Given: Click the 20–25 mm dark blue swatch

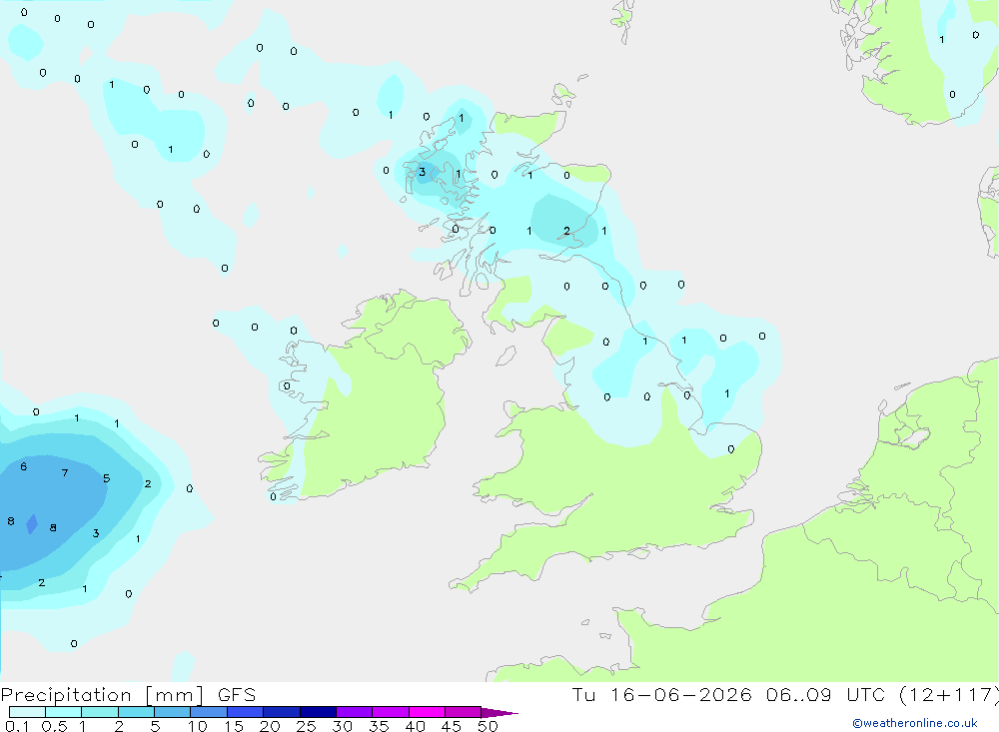Looking at the screenshot, I should coord(282,712).
